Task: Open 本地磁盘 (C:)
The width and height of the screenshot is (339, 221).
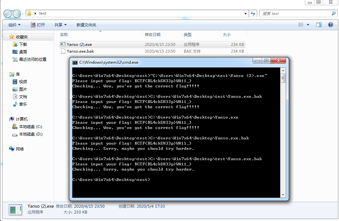Action: (x=31, y=127)
